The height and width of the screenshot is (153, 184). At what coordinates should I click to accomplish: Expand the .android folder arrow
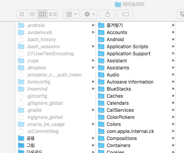tap(93, 25)
